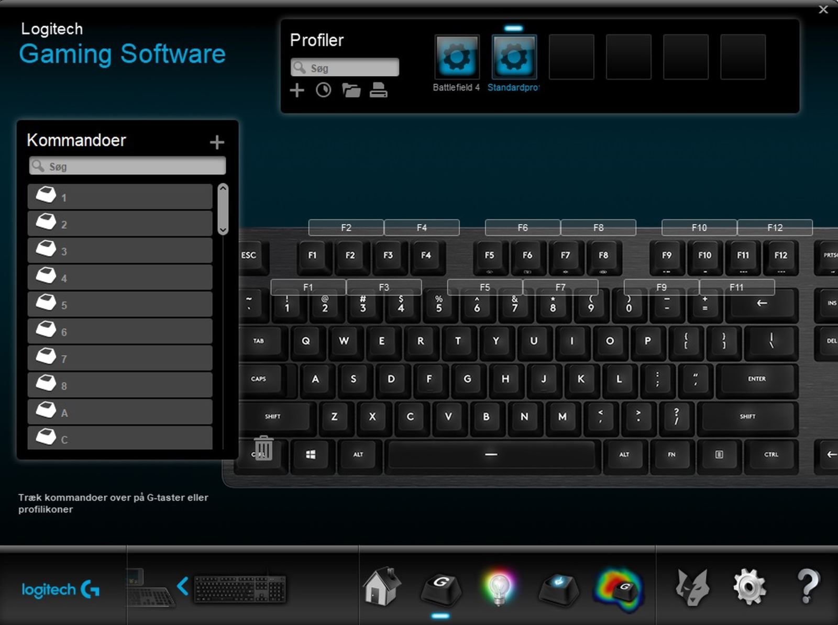Select command A in the list
Viewport: 838px width, 625px height.
tap(120, 412)
